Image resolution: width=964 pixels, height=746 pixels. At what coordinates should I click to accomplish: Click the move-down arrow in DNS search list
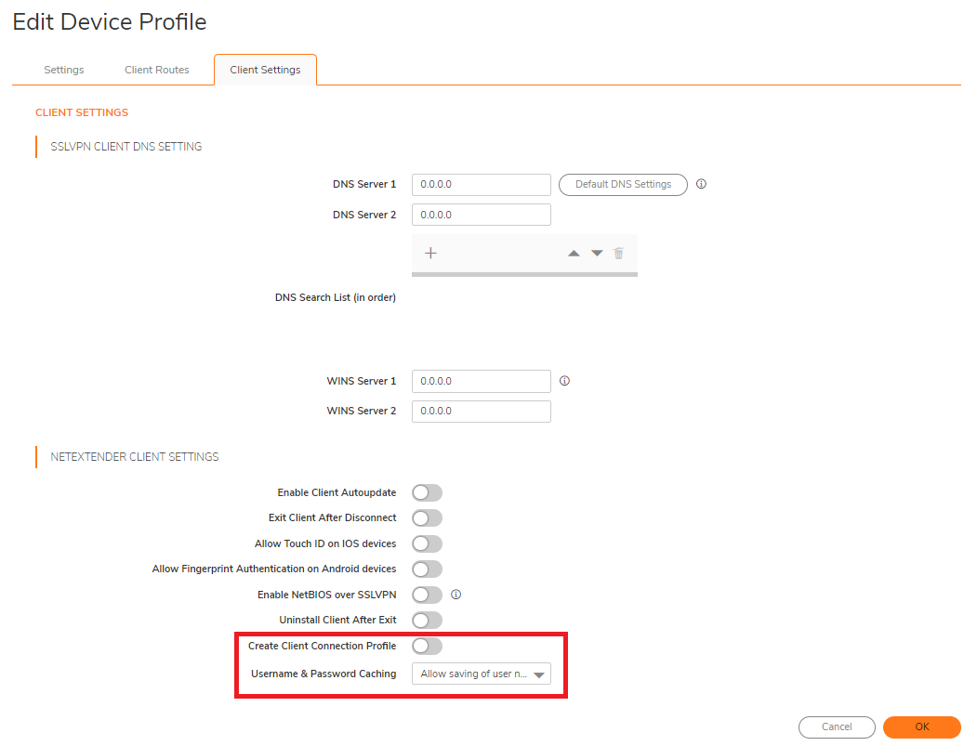coord(597,254)
